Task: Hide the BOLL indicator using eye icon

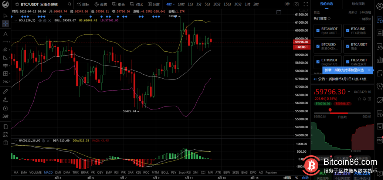Action: coord(40,20)
